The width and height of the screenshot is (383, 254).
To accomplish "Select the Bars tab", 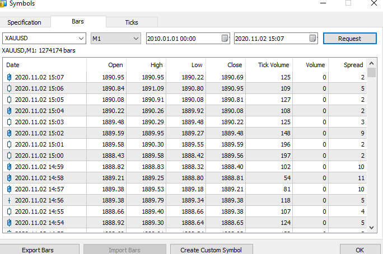I will (78, 21).
